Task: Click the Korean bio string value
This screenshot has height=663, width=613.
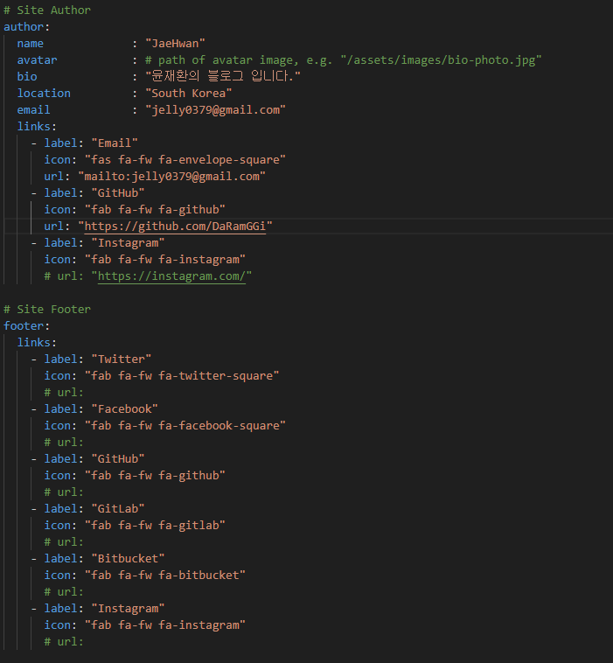Action: click(x=223, y=76)
